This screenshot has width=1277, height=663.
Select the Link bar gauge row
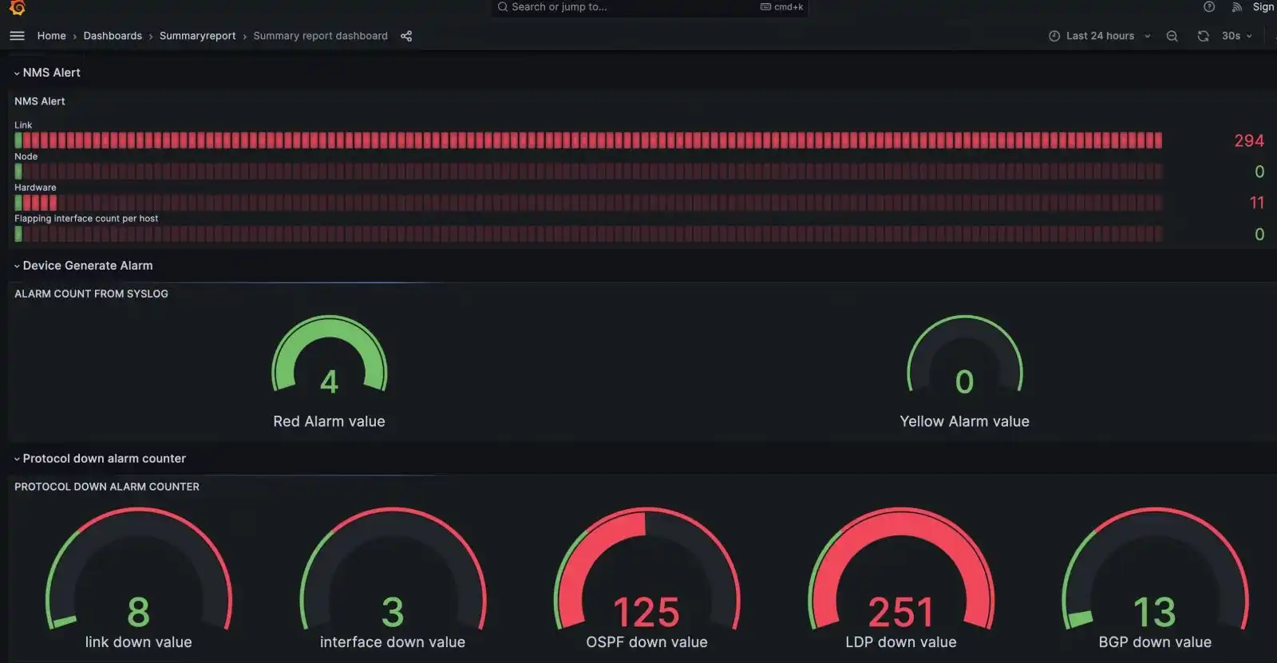pyautogui.click(x=588, y=140)
